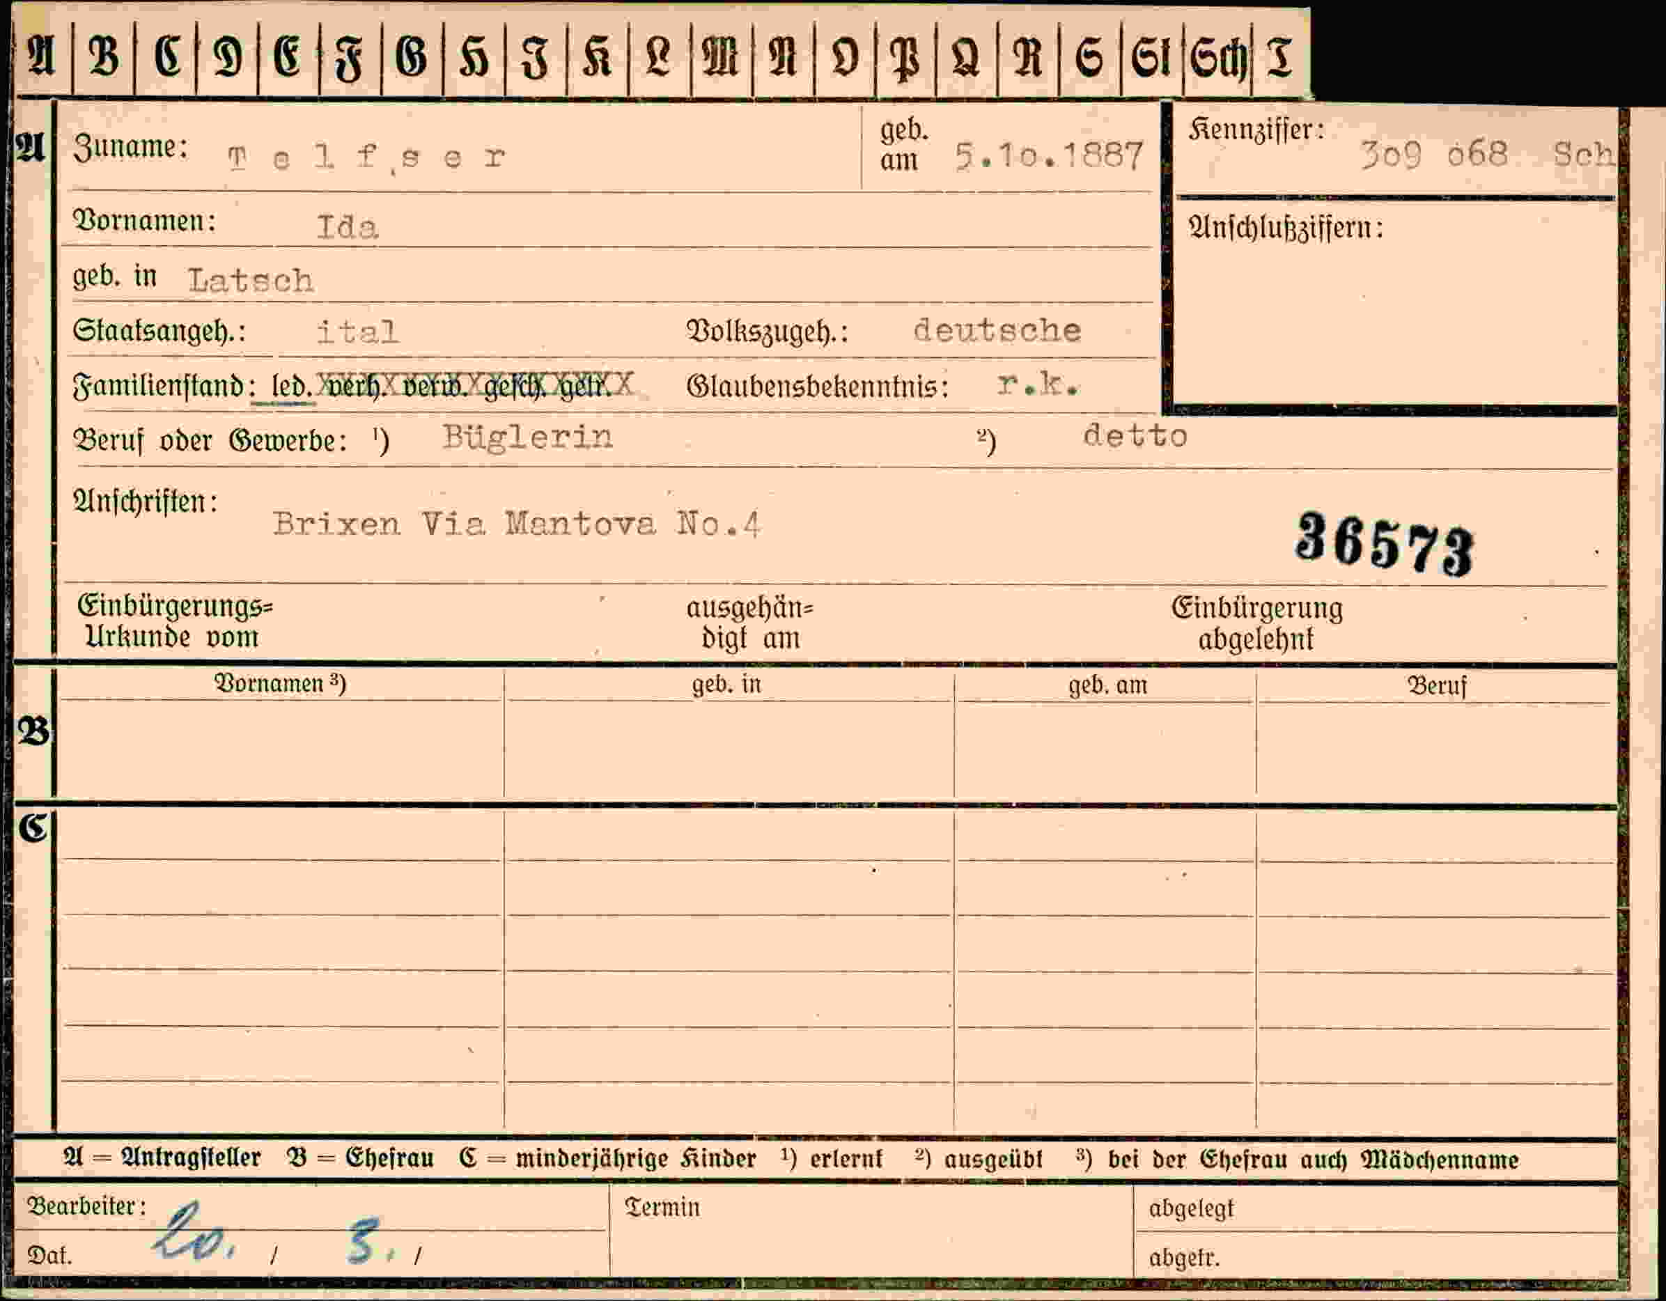
Task: Click the 'abgelegt' label
Action: click(x=1191, y=1209)
